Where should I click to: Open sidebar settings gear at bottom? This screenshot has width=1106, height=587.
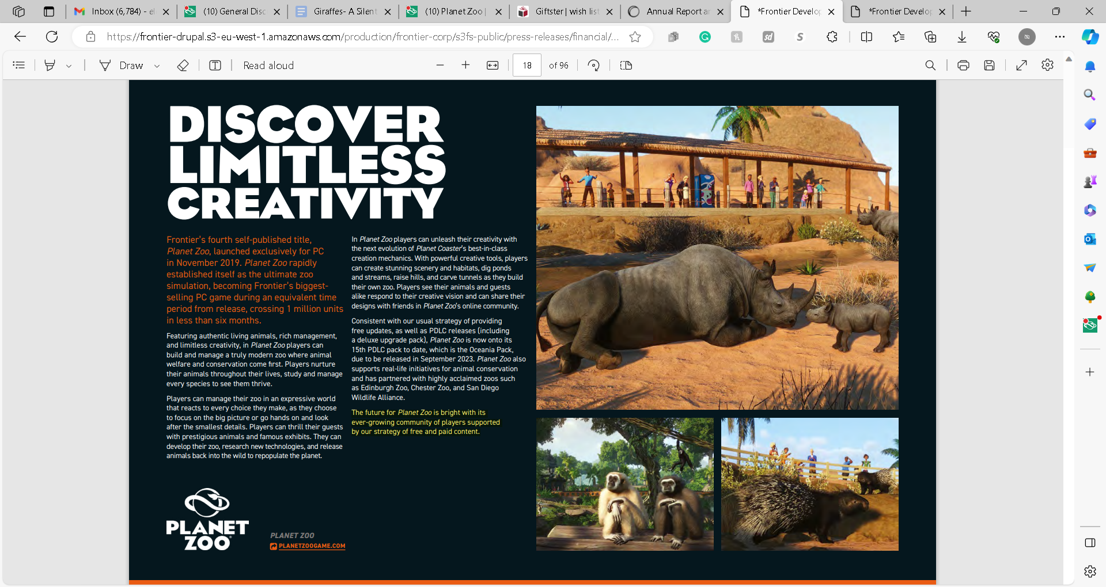pyautogui.click(x=1090, y=571)
